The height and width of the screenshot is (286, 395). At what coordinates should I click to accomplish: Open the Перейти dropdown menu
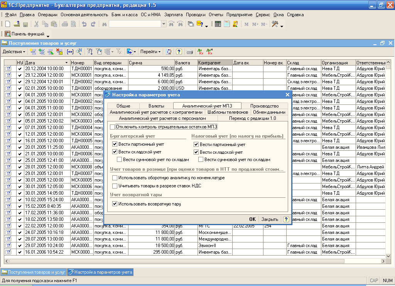150,52
